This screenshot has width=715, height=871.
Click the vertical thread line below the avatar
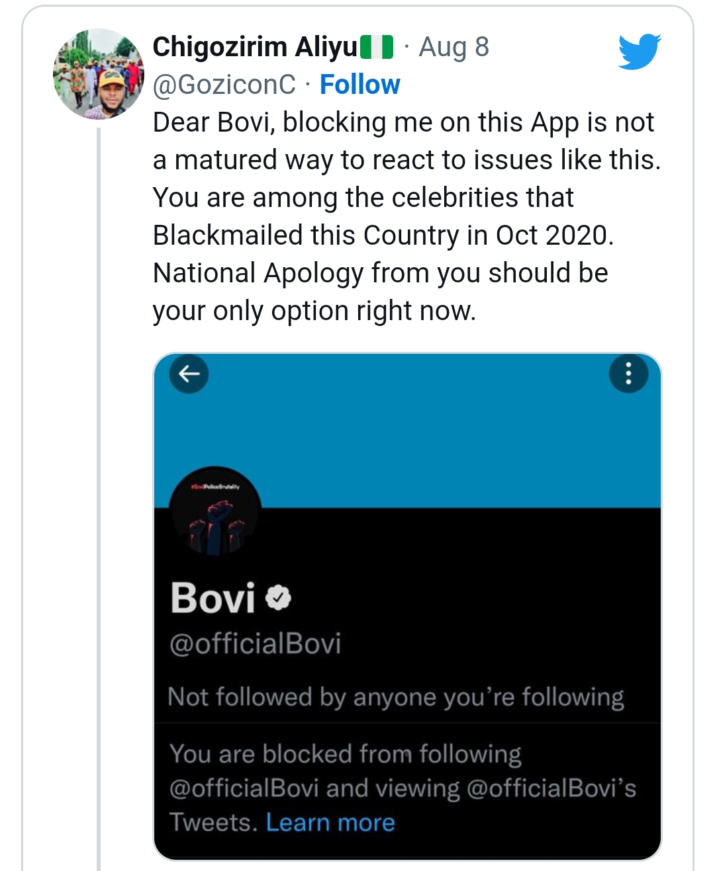pos(99,496)
